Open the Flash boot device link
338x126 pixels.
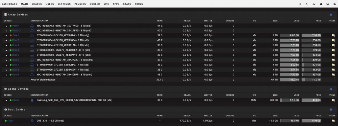(x=10, y=121)
